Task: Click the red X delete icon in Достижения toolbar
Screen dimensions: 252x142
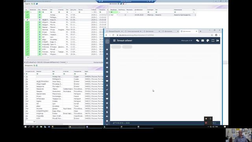Action: 123,4
